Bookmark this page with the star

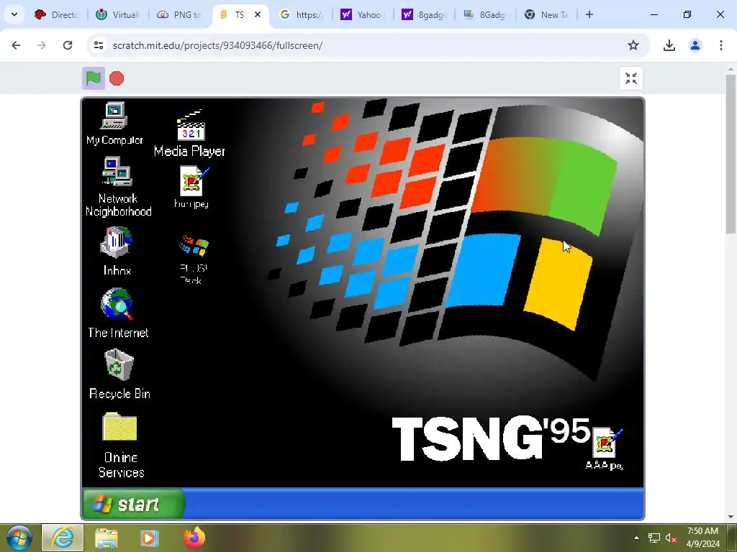633,45
